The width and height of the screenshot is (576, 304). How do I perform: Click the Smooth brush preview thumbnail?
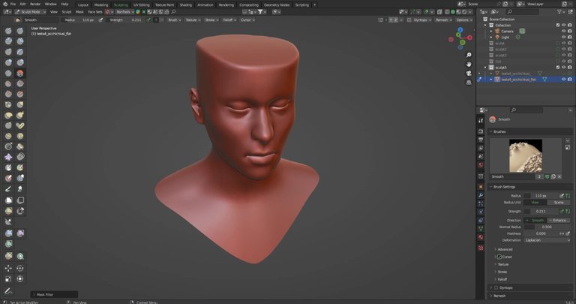pyautogui.click(x=525, y=156)
